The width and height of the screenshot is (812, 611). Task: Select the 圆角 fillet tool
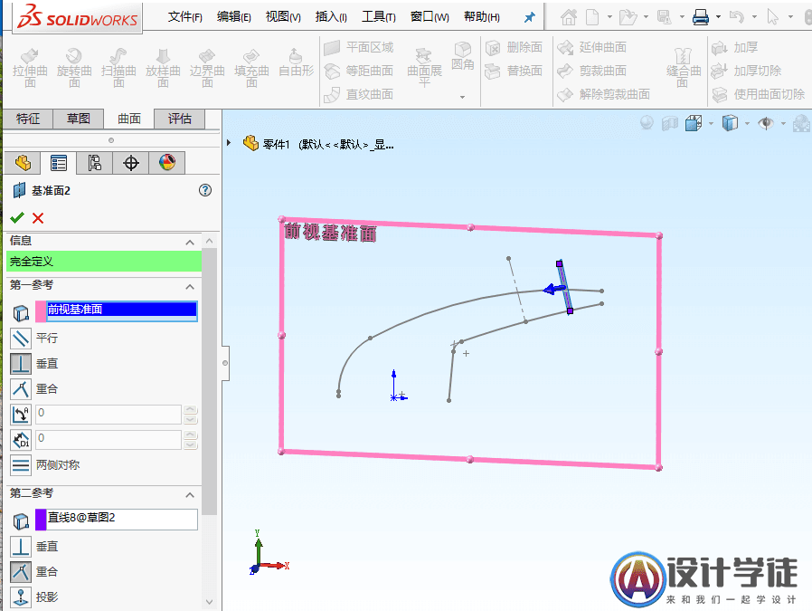point(462,56)
